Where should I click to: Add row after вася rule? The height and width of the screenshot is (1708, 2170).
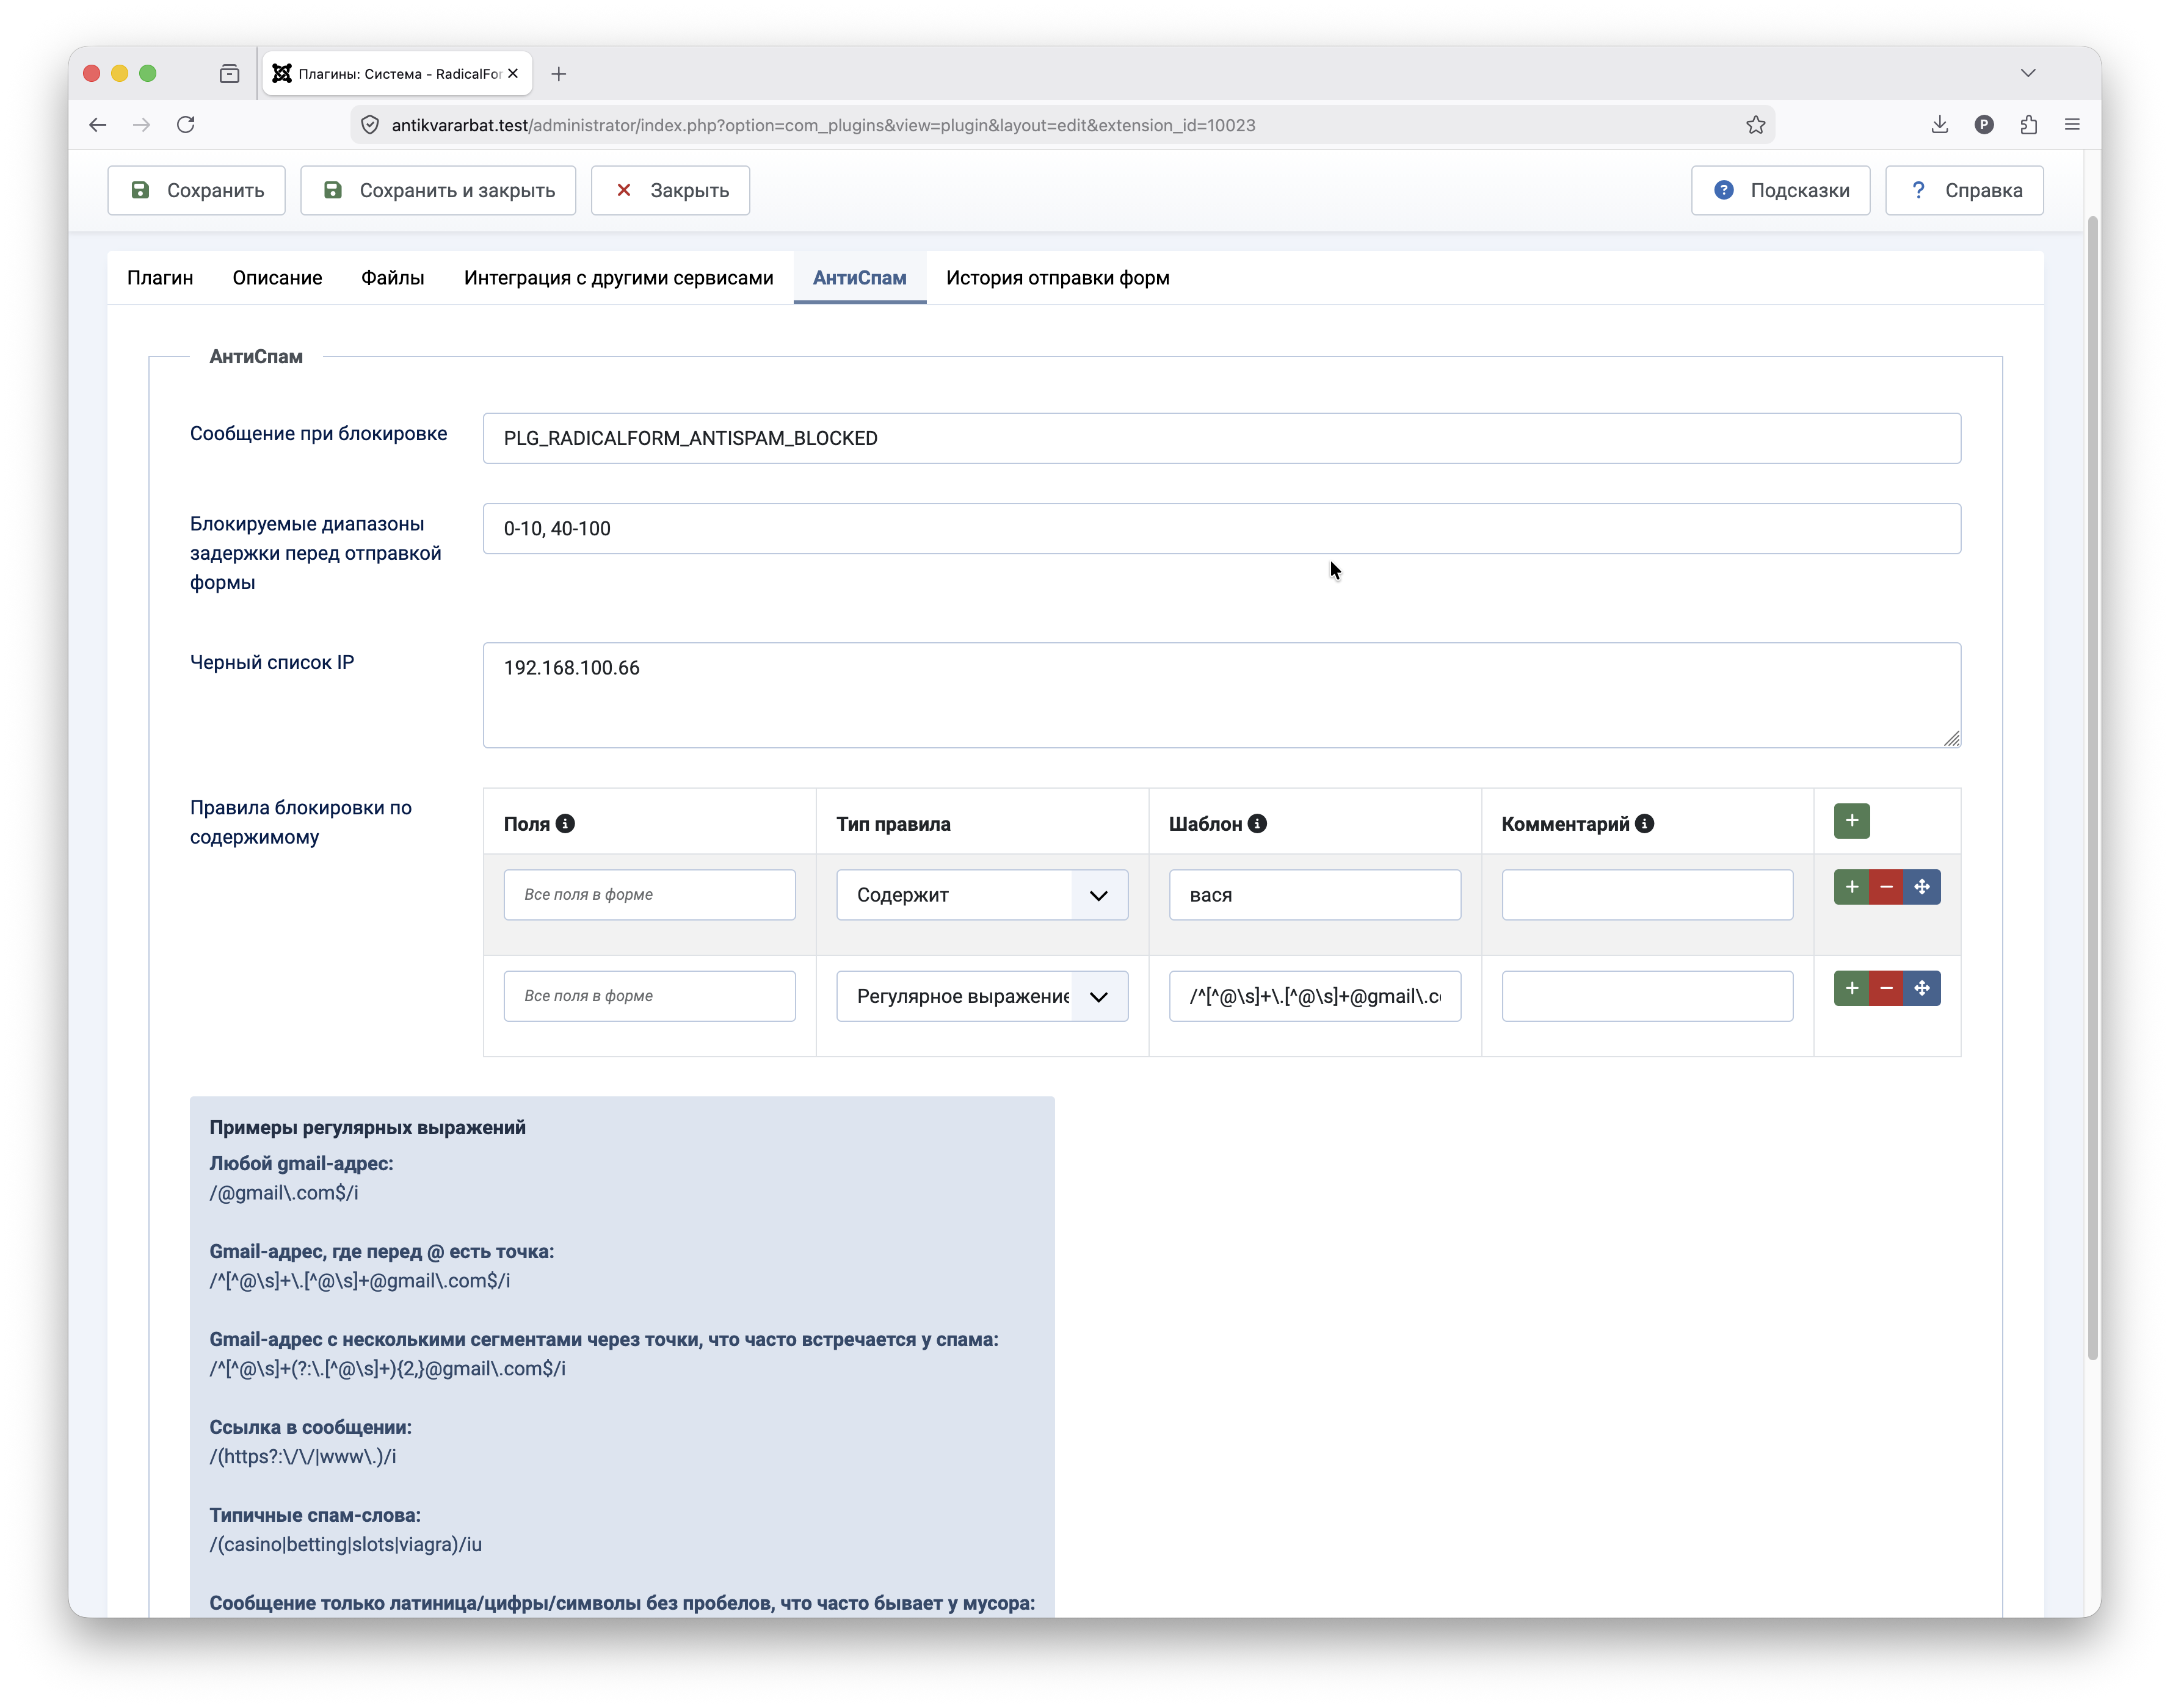pos(1851,887)
